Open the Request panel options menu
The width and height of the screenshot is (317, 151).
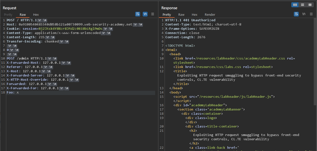153,14
